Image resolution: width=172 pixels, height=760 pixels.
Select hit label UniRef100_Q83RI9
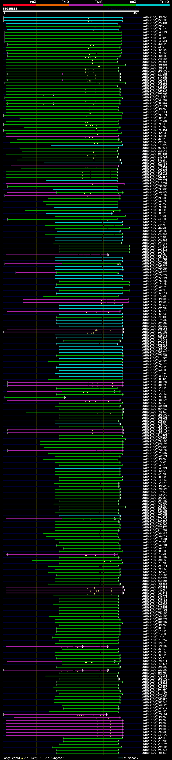154,335
